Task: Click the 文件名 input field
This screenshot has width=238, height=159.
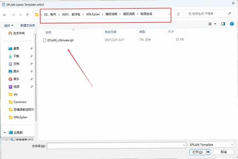Action: [117, 145]
